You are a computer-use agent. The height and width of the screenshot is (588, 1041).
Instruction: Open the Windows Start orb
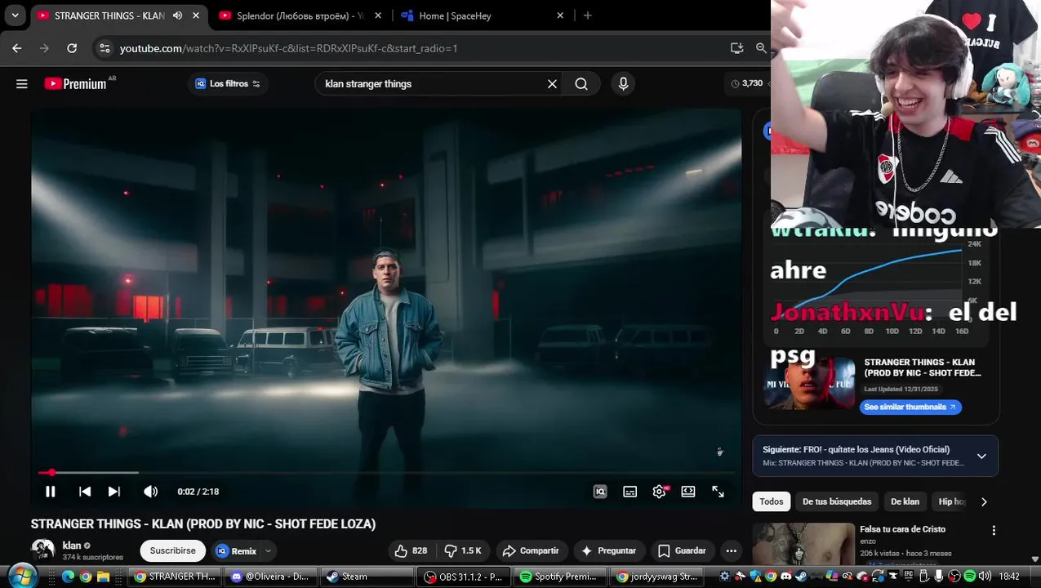(x=22, y=576)
